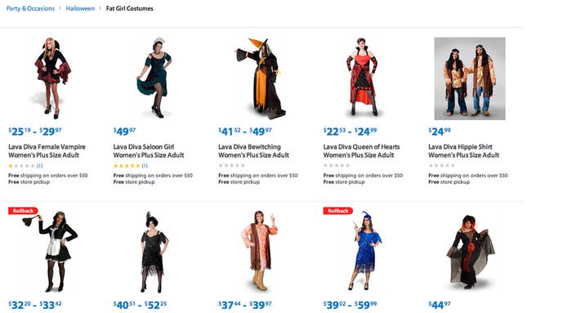
Task: Click the Rollback badge on the blue flapper costume
Action: pyautogui.click(x=338, y=211)
